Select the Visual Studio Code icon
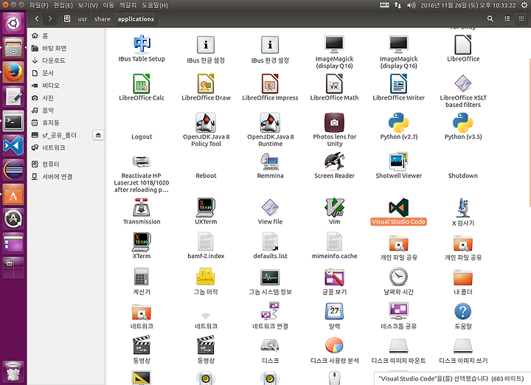 point(398,207)
